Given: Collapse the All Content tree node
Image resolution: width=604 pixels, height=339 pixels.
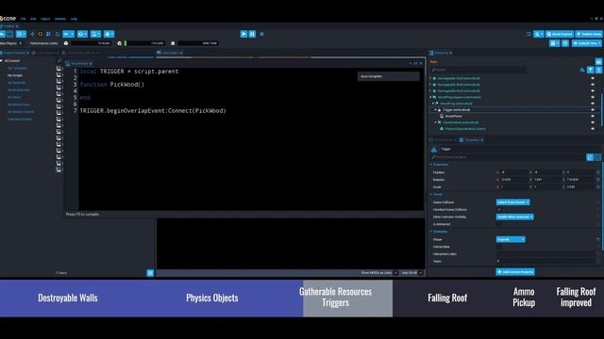Looking at the screenshot, I should click(2, 60).
